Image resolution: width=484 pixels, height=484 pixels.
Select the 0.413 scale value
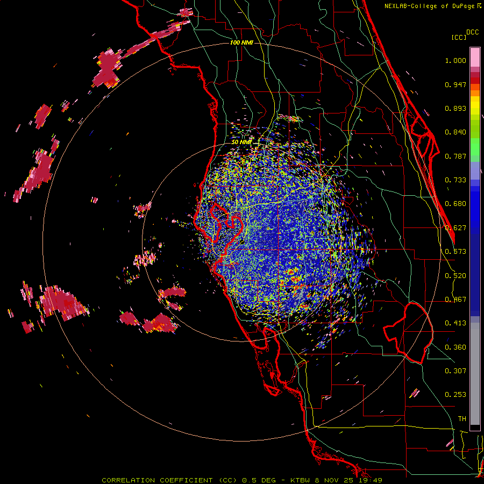tap(455, 323)
